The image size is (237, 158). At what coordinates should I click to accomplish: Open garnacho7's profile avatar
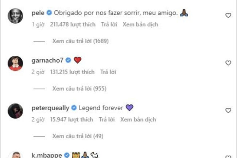pyautogui.click(x=15, y=63)
